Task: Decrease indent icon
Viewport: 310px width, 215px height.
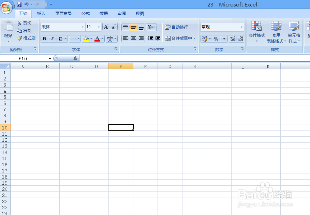Action: coord(150,39)
